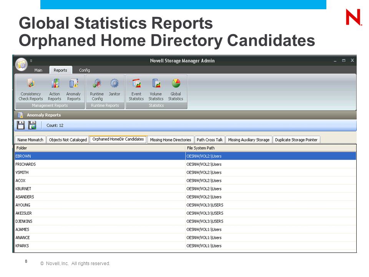Screen dimensions: 369x277
Task: Open the Missing Auxiliary Storage tab
Action: click(x=249, y=140)
